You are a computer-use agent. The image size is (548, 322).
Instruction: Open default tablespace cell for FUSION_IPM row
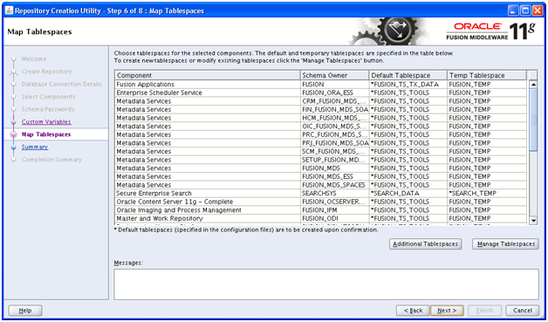(408, 210)
